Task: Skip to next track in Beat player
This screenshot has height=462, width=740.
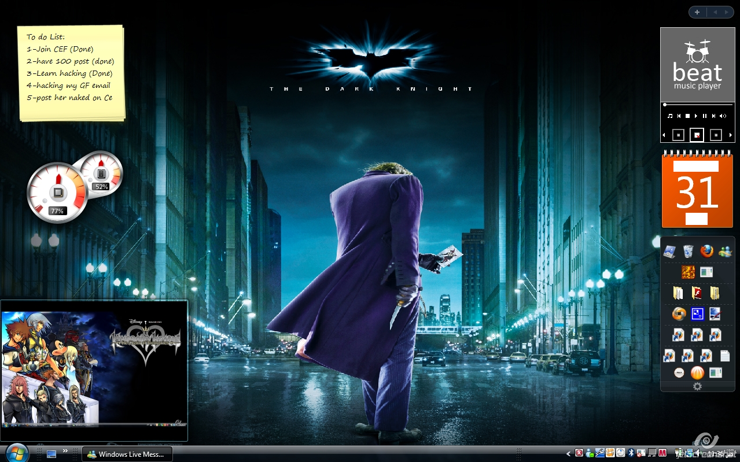Action: coord(714,116)
